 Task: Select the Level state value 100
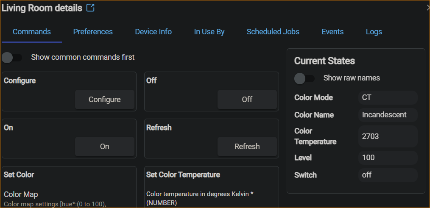[x=388, y=158]
